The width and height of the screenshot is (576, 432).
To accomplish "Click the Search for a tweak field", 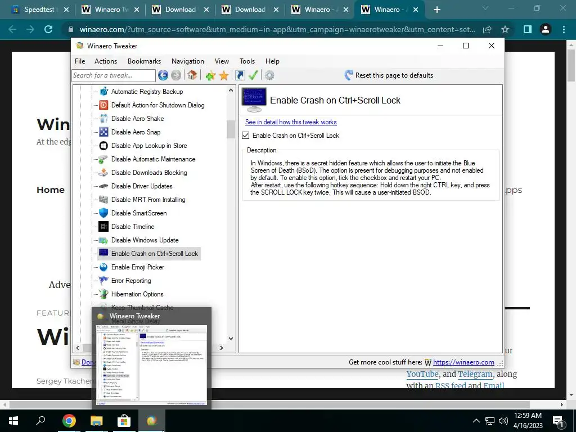I will click(114, 75).
